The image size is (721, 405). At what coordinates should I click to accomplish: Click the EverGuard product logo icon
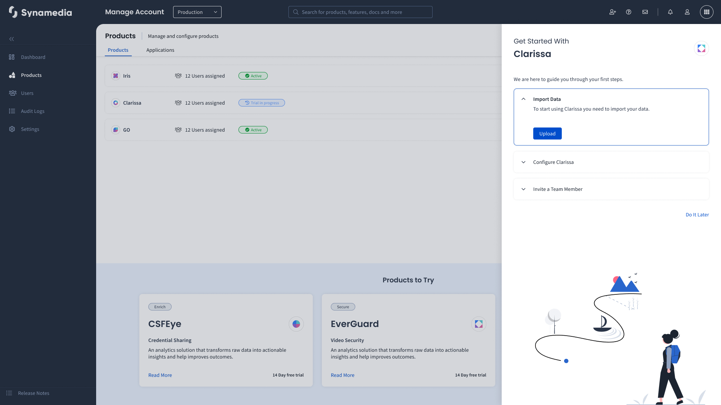479,324
